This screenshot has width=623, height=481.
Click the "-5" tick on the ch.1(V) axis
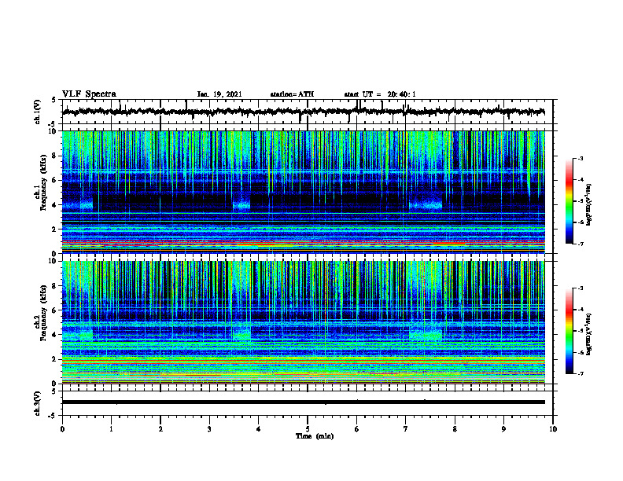(53, 124)
